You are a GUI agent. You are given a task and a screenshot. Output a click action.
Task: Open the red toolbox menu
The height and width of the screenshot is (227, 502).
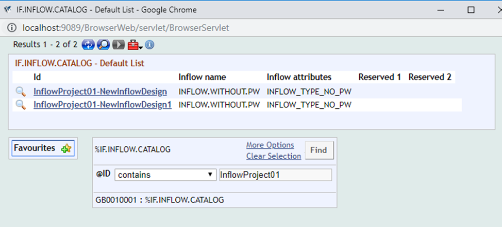134,45
